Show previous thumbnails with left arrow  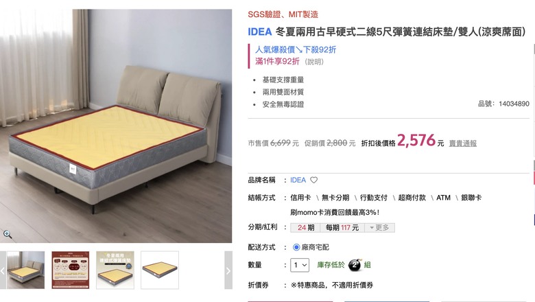(x=3, y=270)
